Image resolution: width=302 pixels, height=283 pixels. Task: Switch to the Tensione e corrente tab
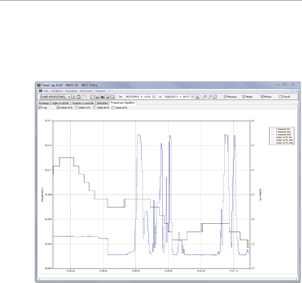tap(83, 103)
